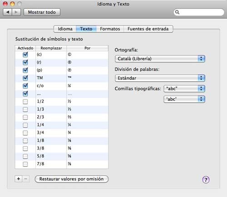The image size is (227, 197).
Task: Select the 3/8 text in Reemplazar column
Action: tap(40, 148)
